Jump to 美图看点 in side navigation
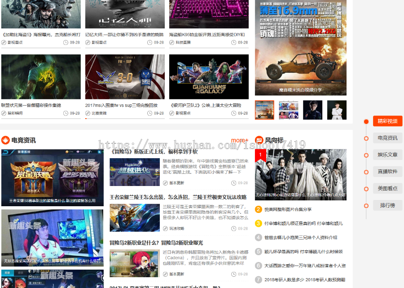 click(387, 188)
